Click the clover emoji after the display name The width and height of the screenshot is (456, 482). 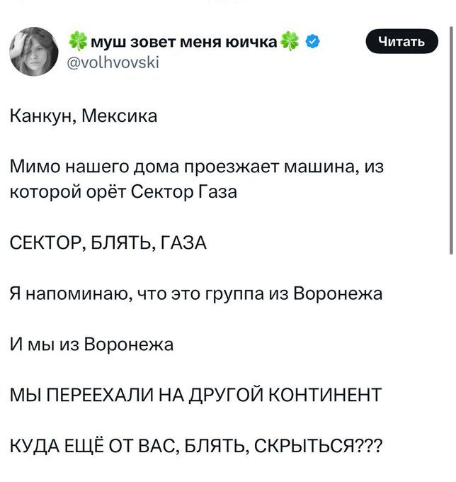tap(290, 42)
